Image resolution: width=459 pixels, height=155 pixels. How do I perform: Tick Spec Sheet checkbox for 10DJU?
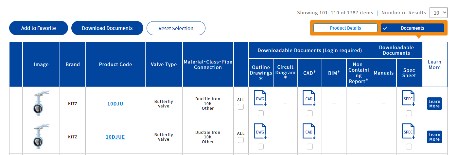(409, 113)
